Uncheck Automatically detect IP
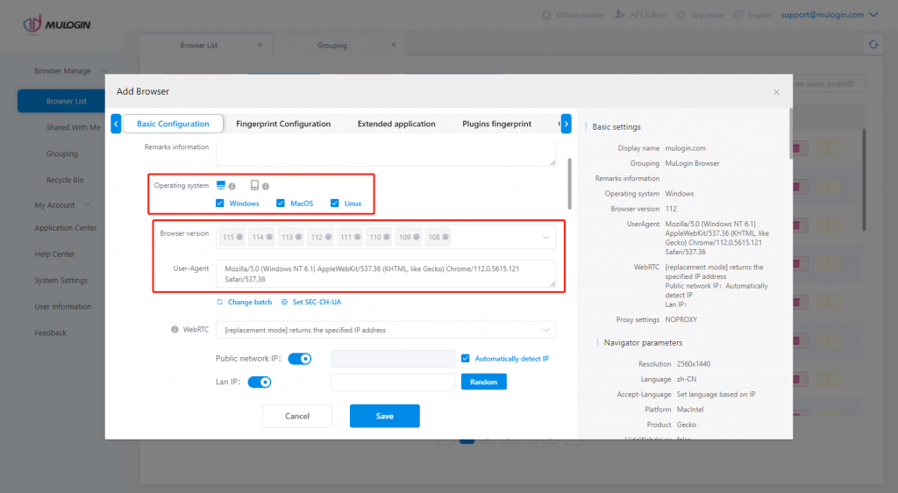Screen dimensions: 898x493 465,359
